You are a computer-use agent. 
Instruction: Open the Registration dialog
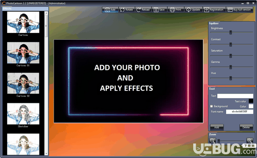point(214,10)
